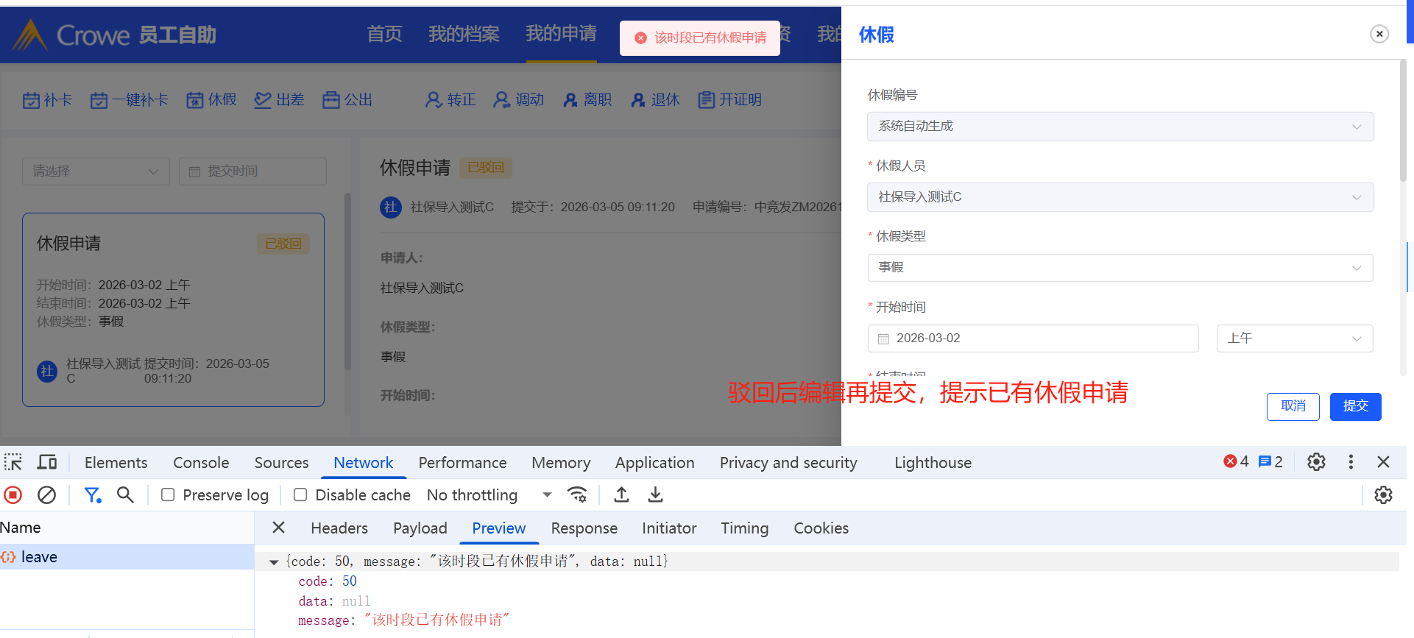Click the 提交时间 date filter field

click(252, 171)
